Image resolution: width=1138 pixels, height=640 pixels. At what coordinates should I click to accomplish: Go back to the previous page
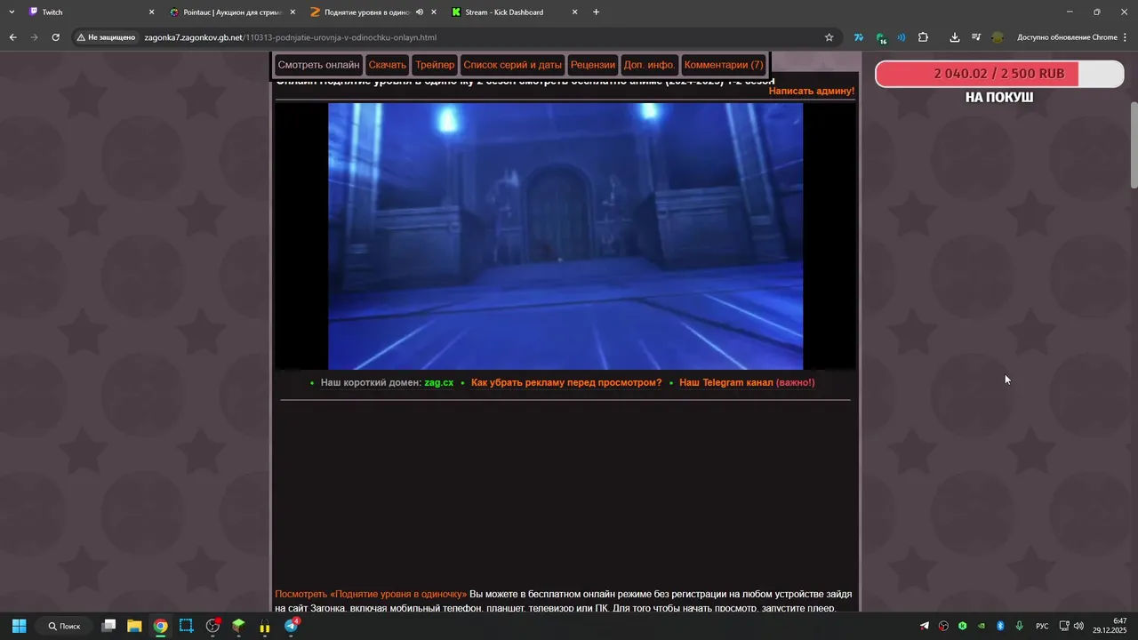click(12, 37)
